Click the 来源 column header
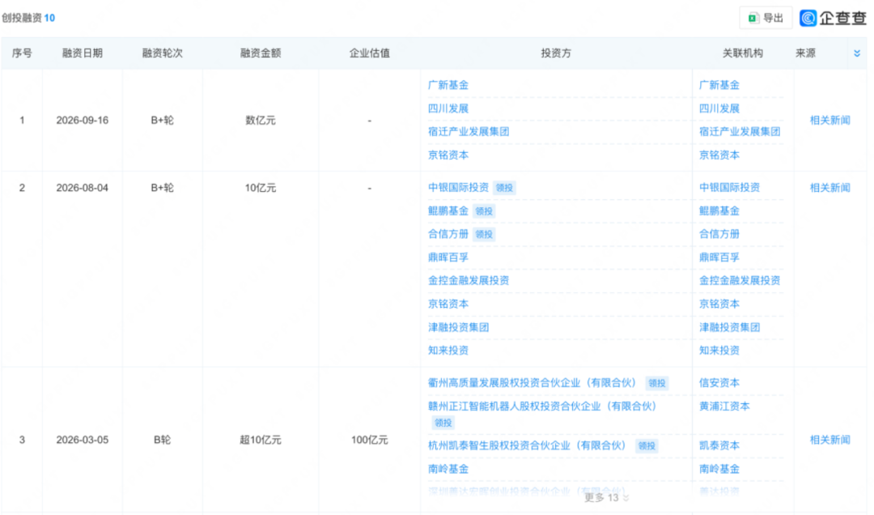 [x=805, y=53]
